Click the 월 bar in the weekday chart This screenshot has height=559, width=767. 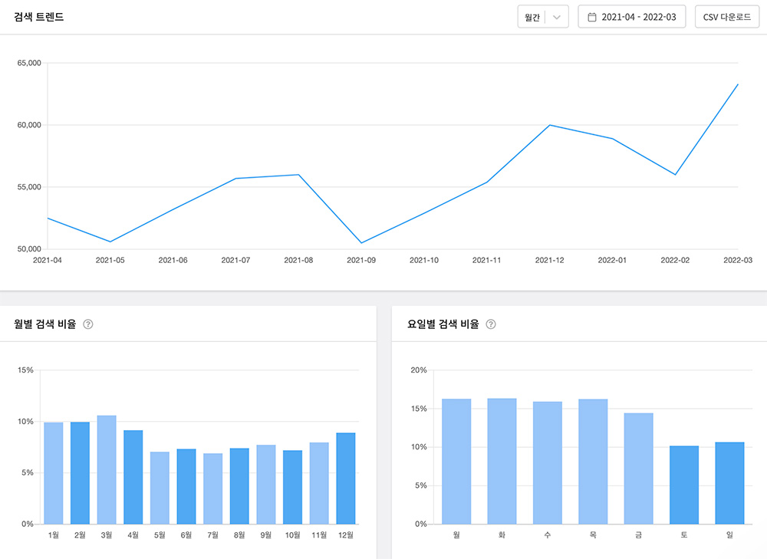point(456,462)
